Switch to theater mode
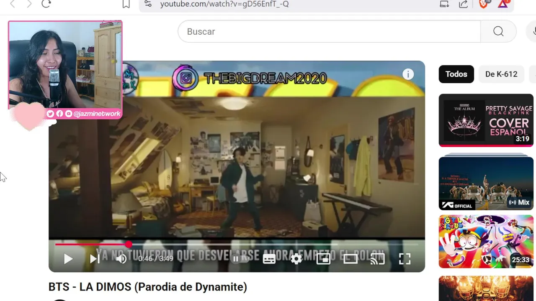 click(x=350, y=259)
